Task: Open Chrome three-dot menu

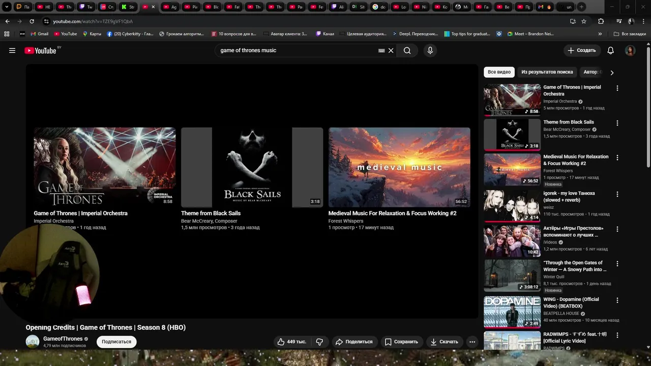Action: [644, 21]
